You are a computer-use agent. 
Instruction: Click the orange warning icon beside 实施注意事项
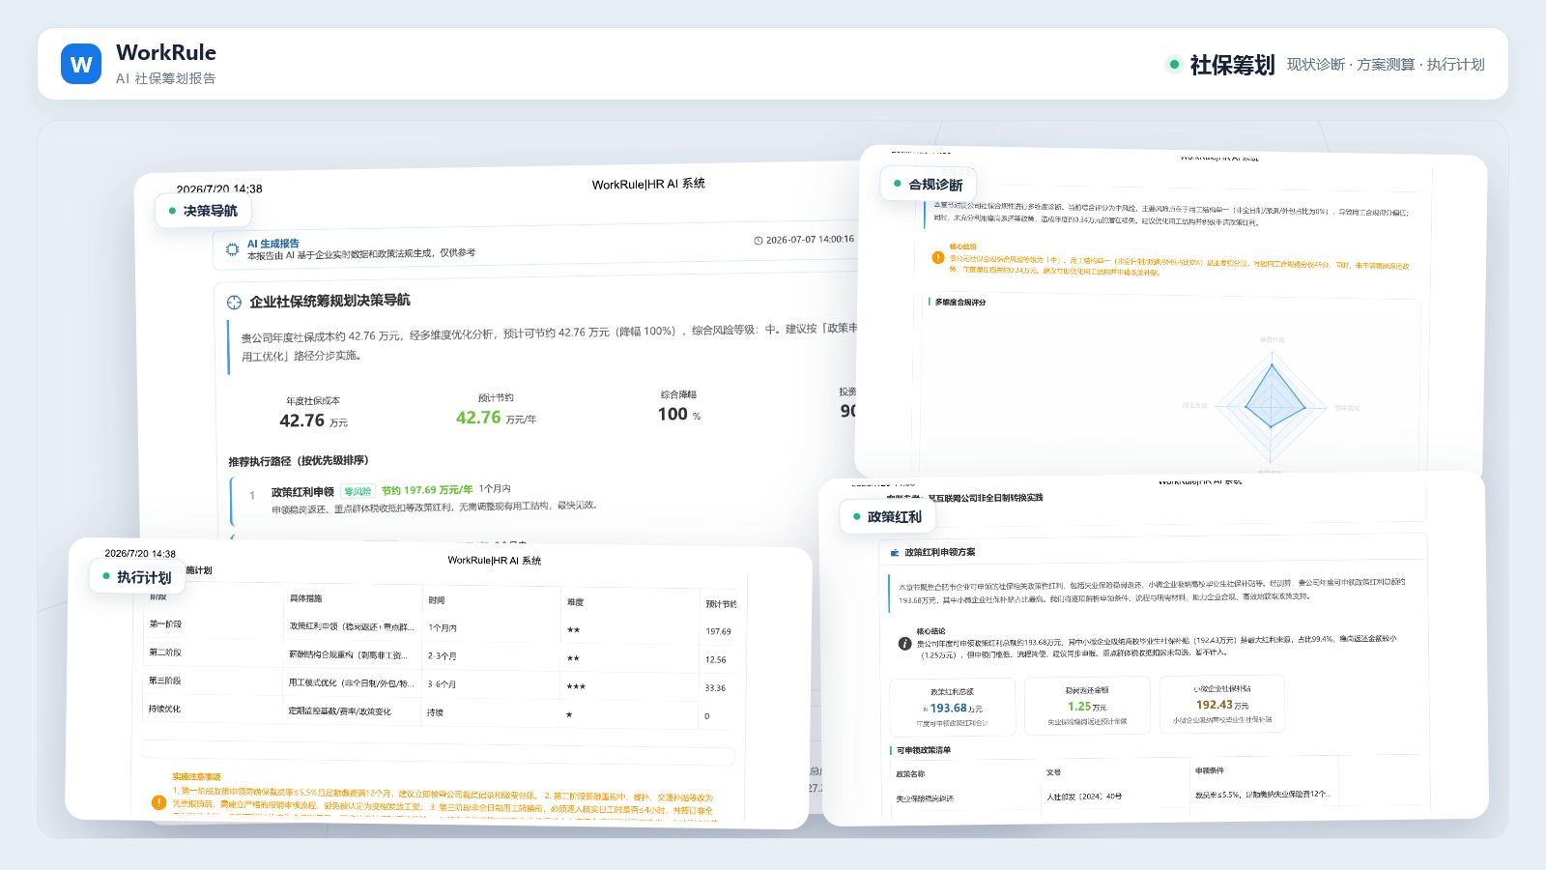coord(158,802)
